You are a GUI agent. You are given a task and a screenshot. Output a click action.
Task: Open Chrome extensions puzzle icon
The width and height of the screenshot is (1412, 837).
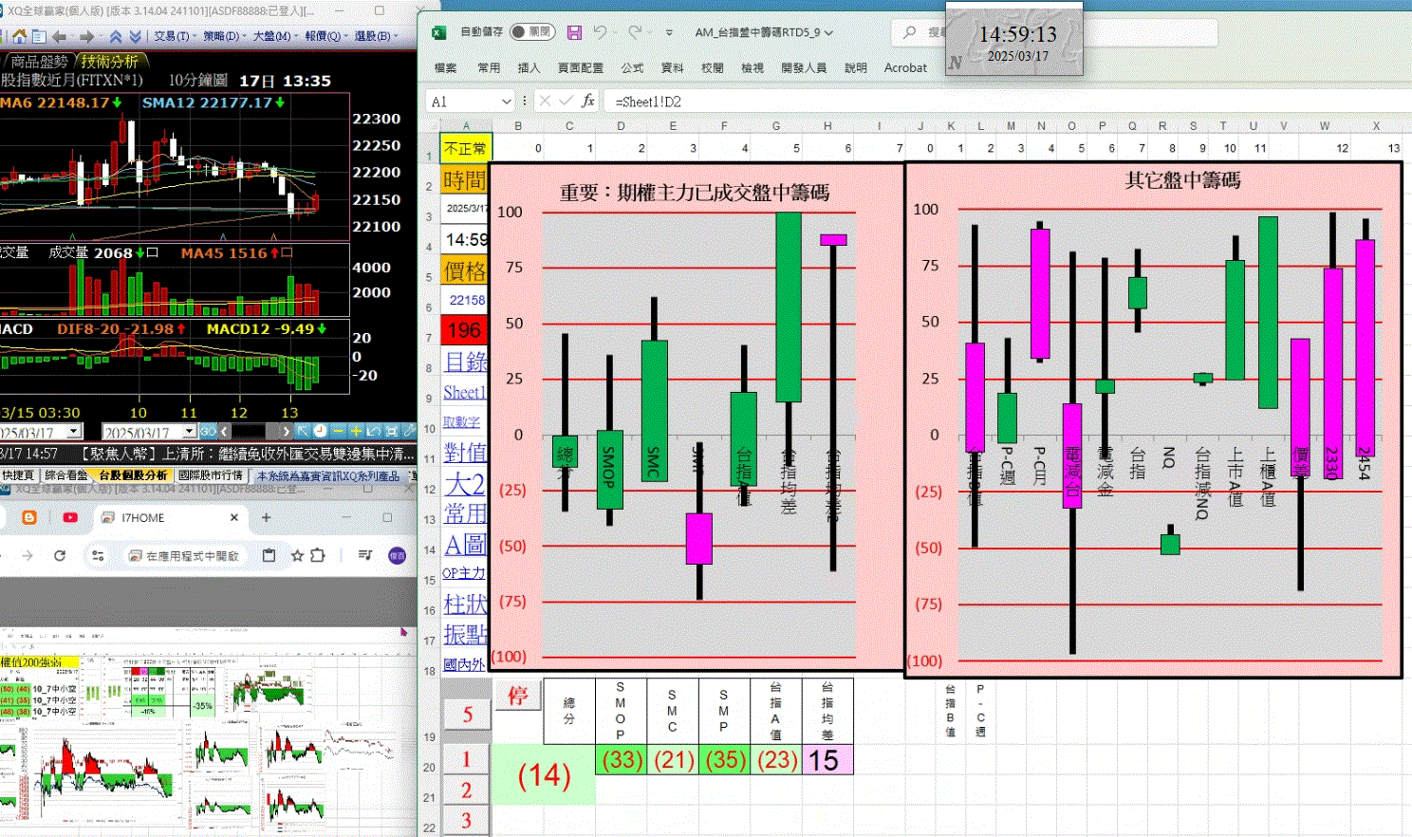[318, 556]
